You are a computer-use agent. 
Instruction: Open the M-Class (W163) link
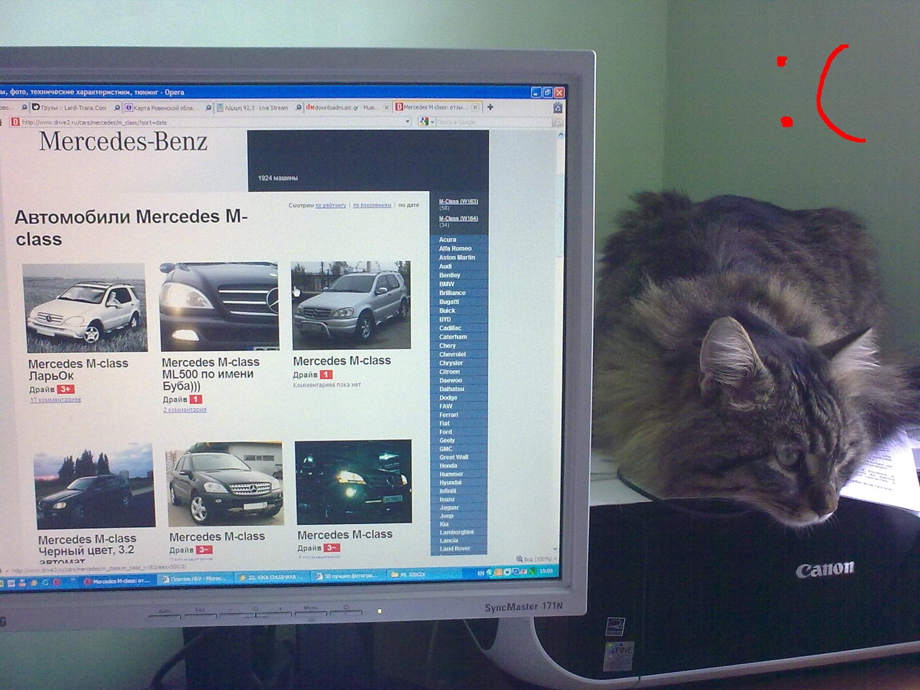[459, 201]
